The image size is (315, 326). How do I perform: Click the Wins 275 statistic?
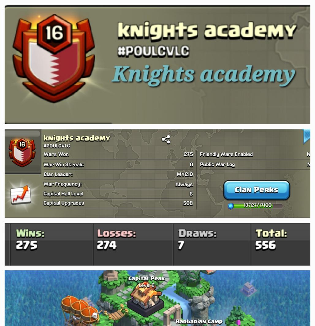[x=30, y=239]
